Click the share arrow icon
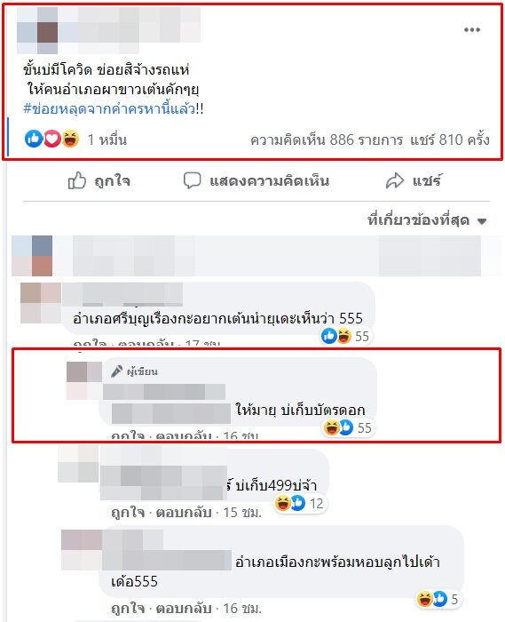This screenshot has width=505, height=622. tap(395, 181)
